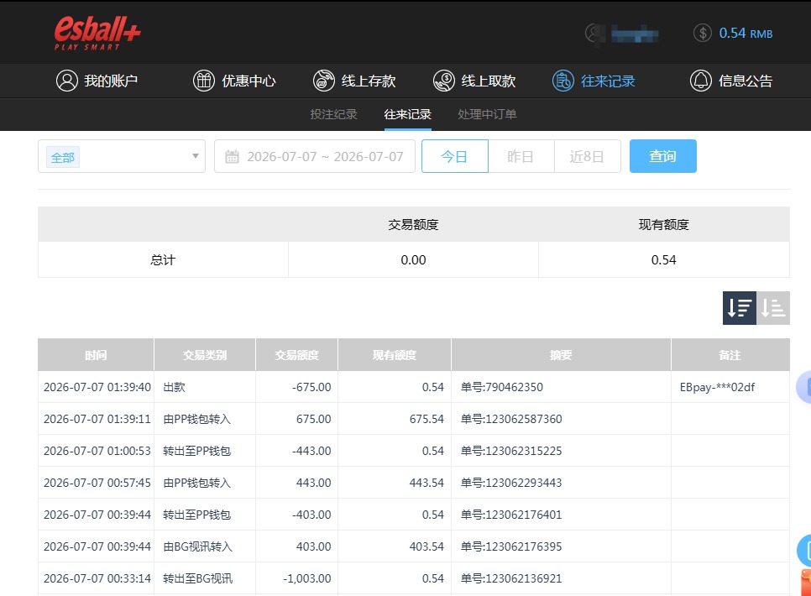Open the date range 2026-07-07 field
Viewport: 811px width, 596px height.
click(315, 156)
